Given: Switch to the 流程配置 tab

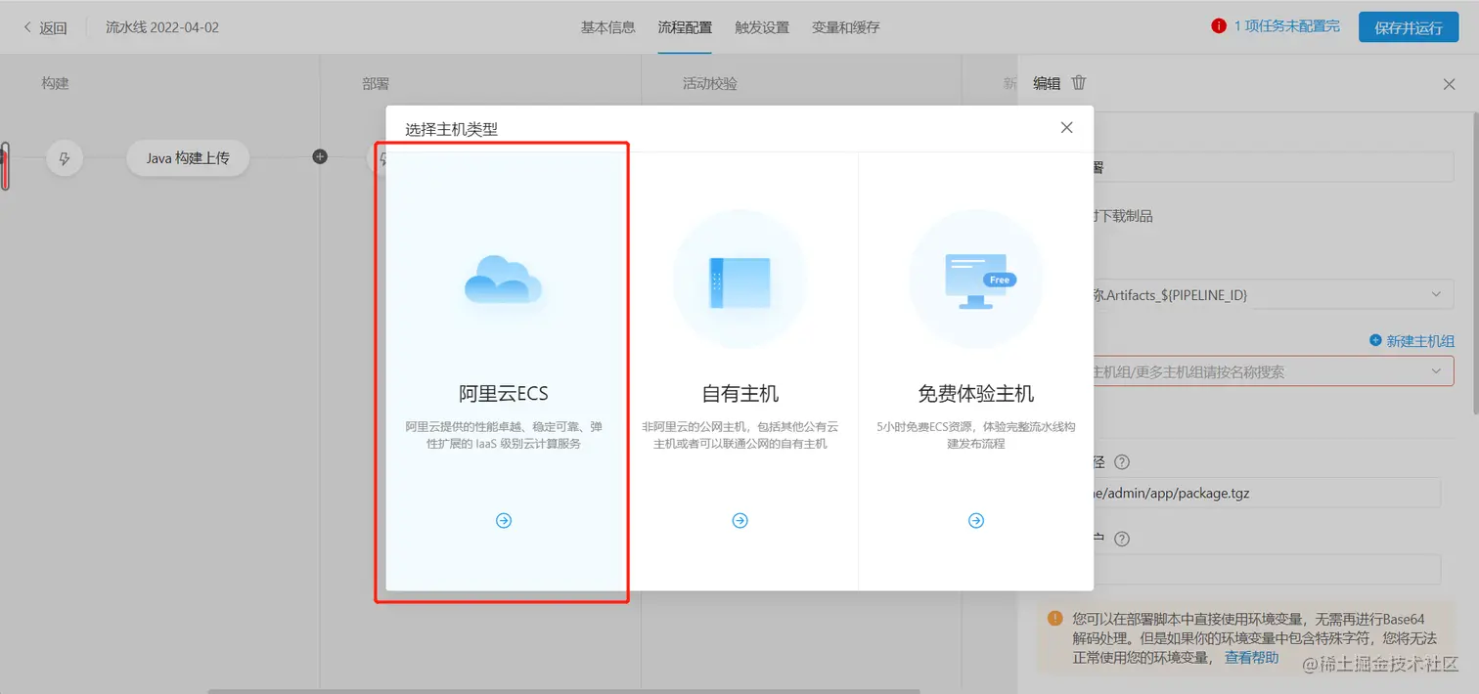Looking at the screenshot, I should [685, 27].
